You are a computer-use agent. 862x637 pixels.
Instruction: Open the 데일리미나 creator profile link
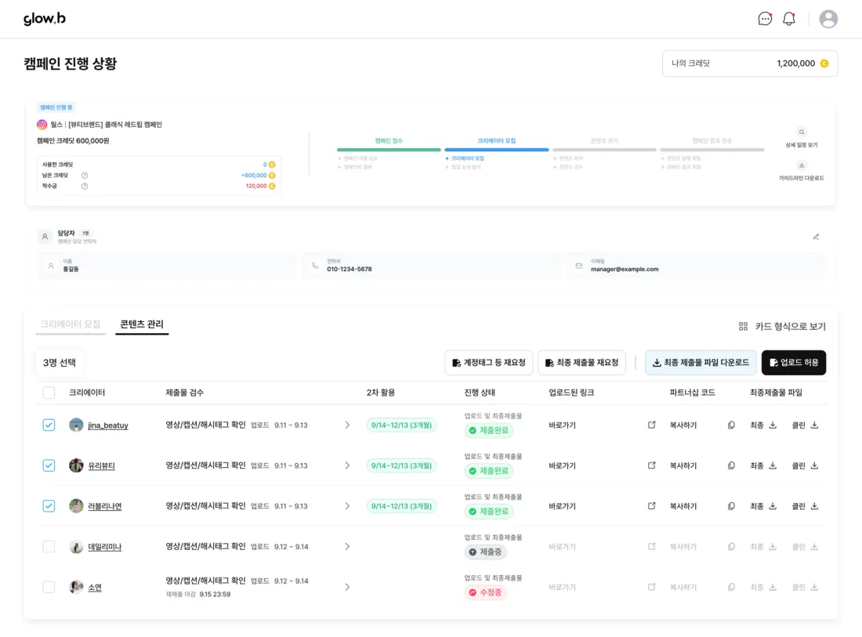click(x=104, y=547)
